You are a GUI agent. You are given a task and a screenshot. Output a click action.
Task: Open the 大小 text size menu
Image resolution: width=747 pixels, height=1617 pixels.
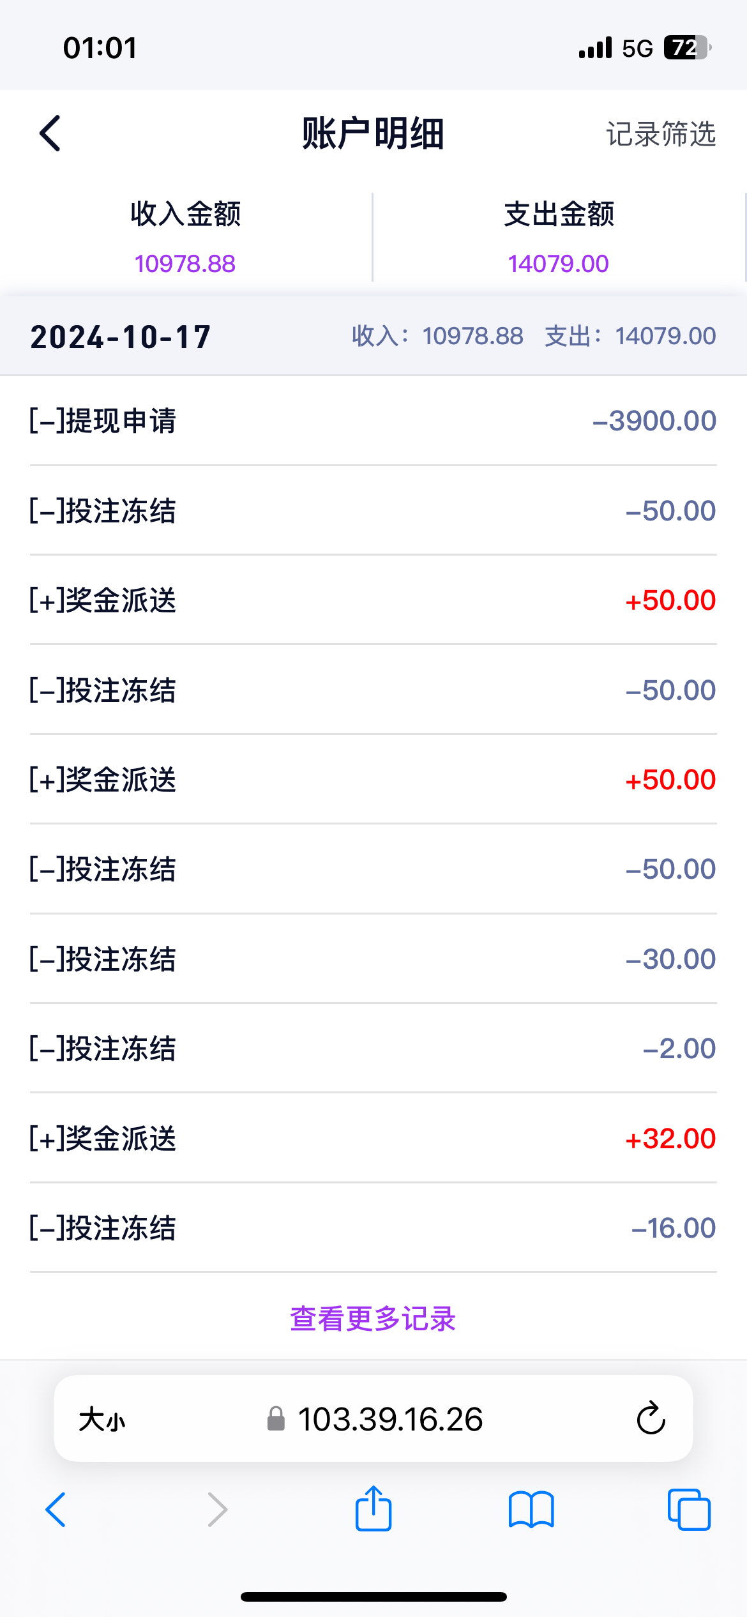[102, 1420]
